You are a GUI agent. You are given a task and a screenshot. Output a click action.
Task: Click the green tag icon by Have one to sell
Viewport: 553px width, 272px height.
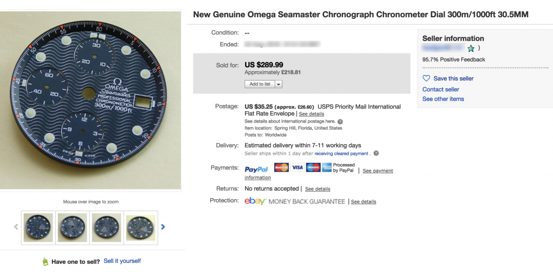point(45,261)
